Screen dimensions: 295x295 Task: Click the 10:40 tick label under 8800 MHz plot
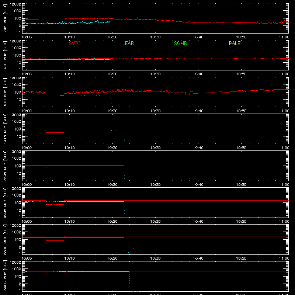click(198, 258)
